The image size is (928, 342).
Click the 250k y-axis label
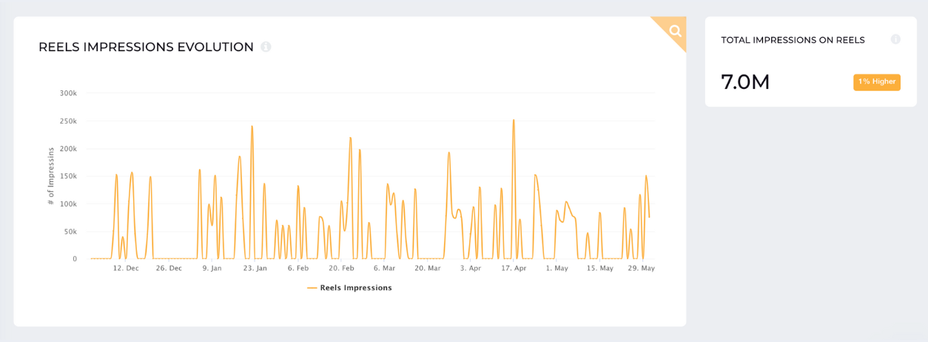[x=68, y=121]
